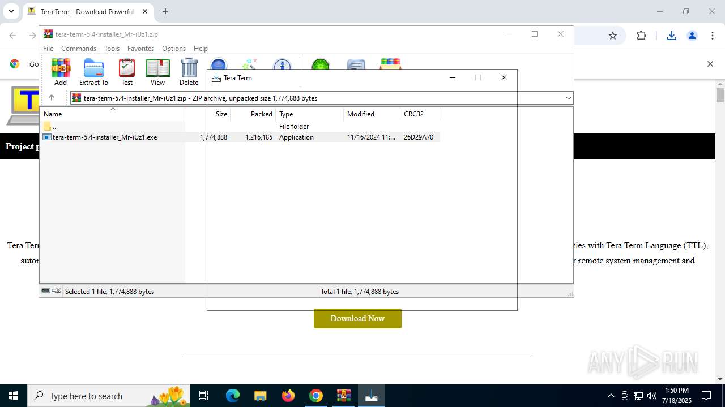
Task: Open the taskbar clock showing 1:50 PM
Action: tap(677, 396)
